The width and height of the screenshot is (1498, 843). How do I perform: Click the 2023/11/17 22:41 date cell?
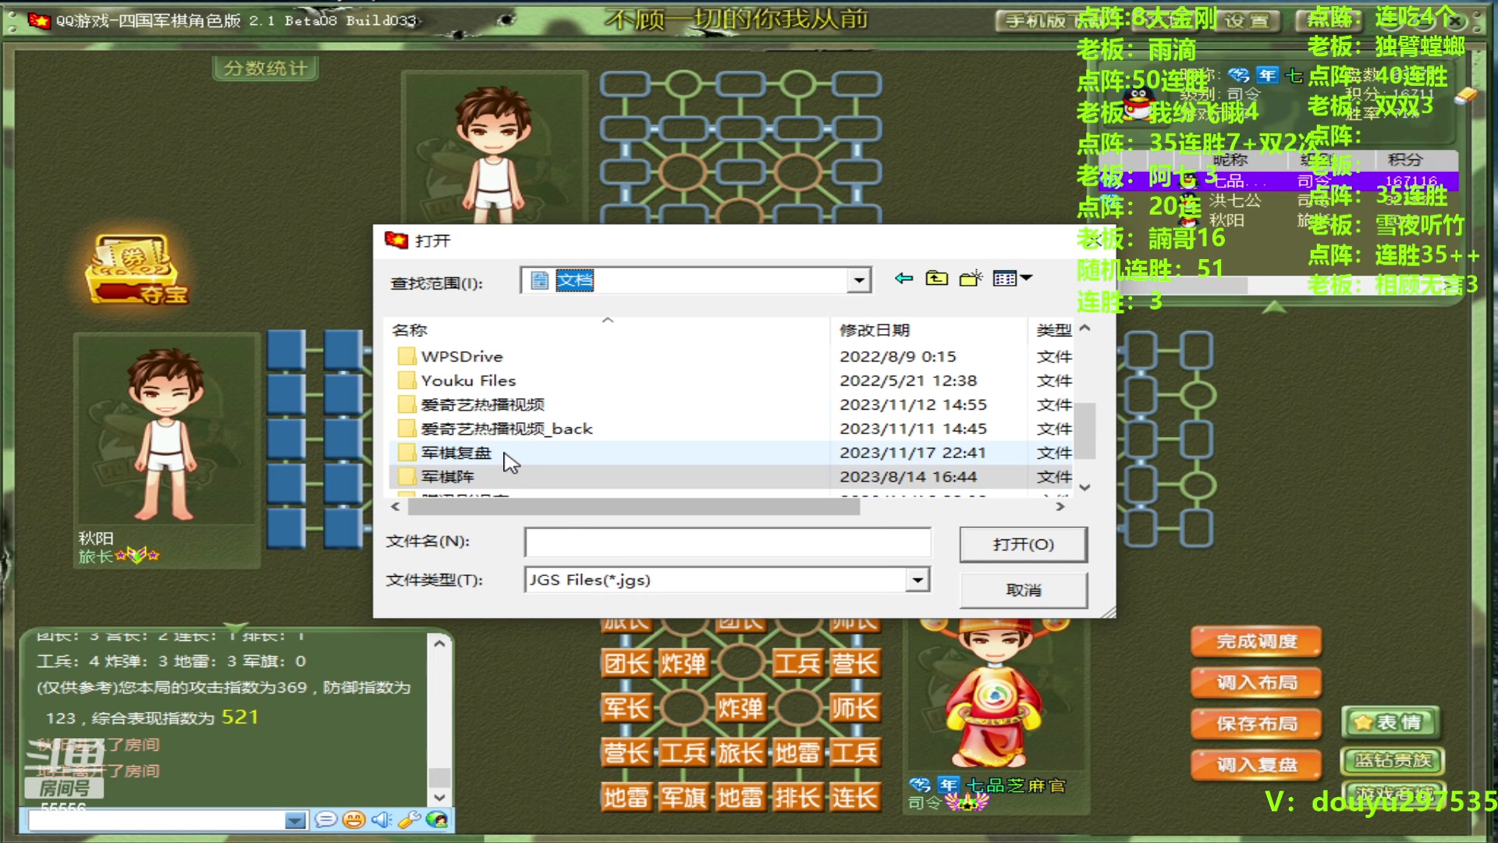913,453
